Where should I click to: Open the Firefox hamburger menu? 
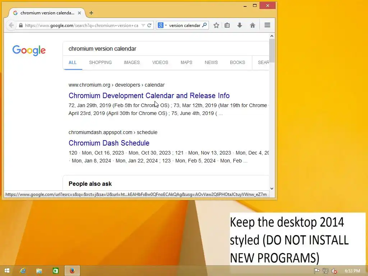pos(267,25)
